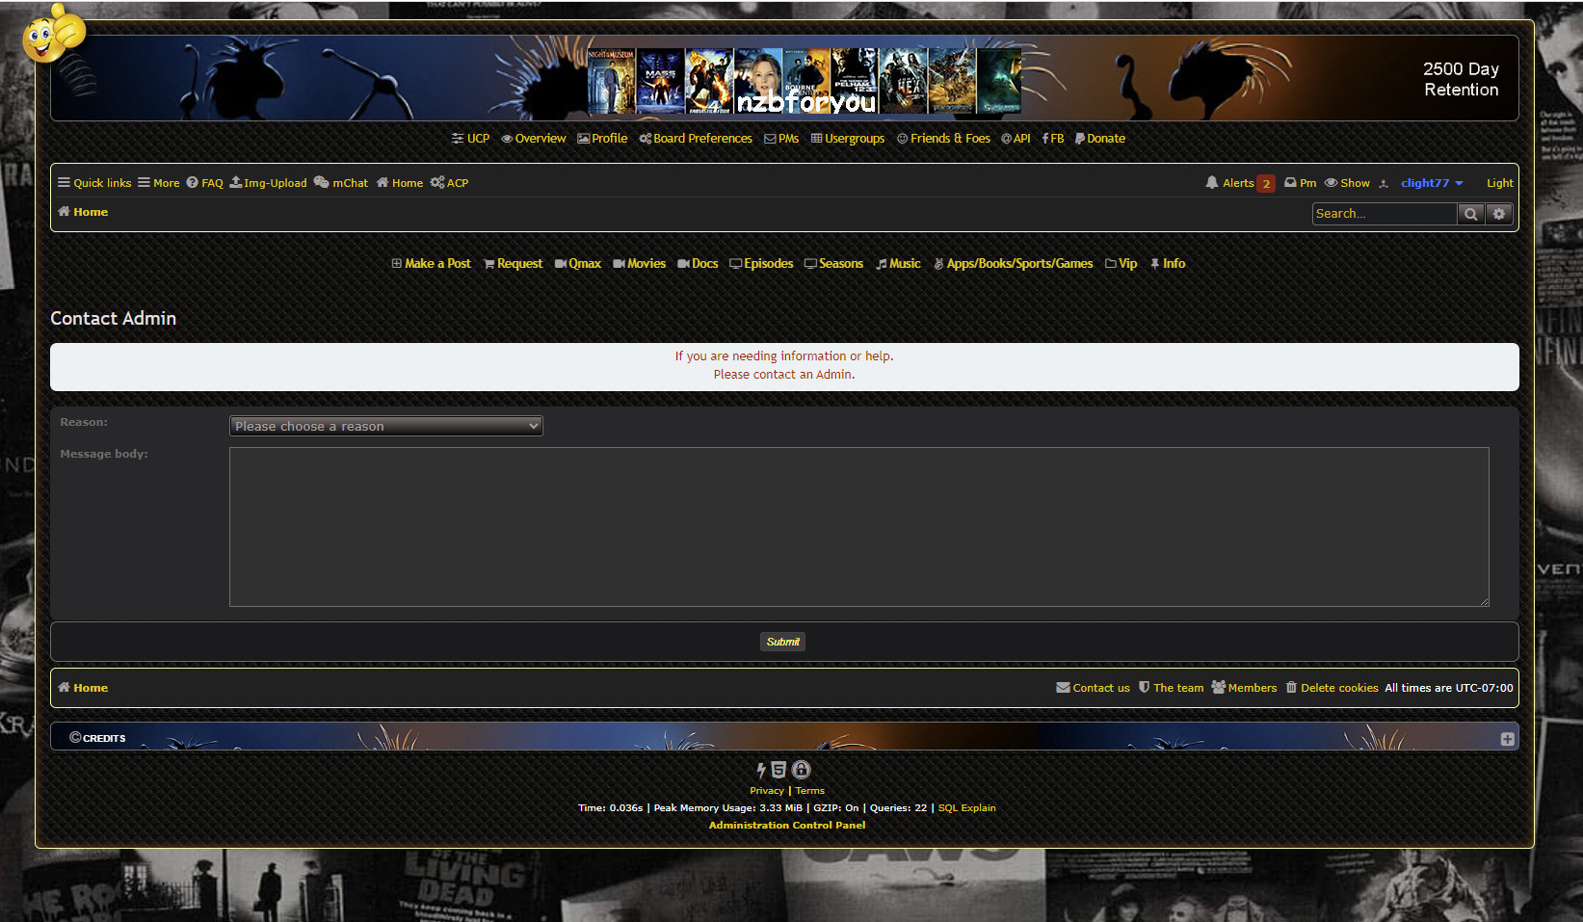Click the Alerts bell icon
The image size is (1583, 922).
pos(1212,183)
